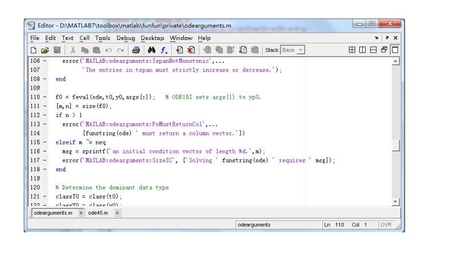The width and height of the screenshot is (457, 257).
Task: Clear all breakpoints with the red X icon
Action: [x=191, y=50]
